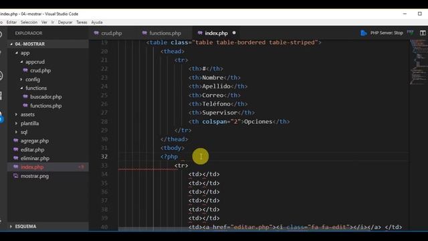
Task: Click the PHP icon beside buscador.php in the tree
Action: pos(25,96)
